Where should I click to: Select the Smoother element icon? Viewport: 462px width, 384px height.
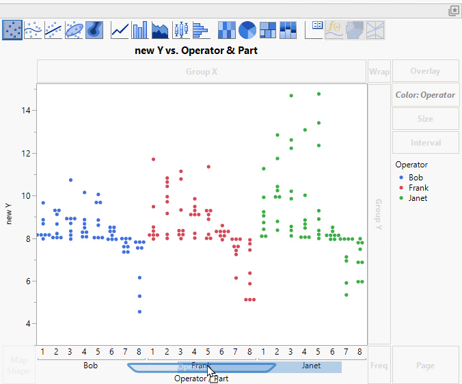coord(33,30)
